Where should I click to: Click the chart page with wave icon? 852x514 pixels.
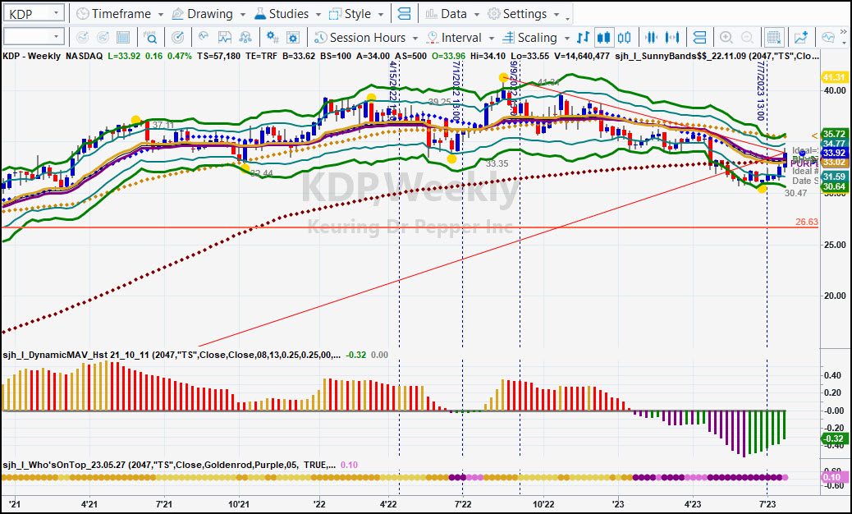click(x=224, y=38)
